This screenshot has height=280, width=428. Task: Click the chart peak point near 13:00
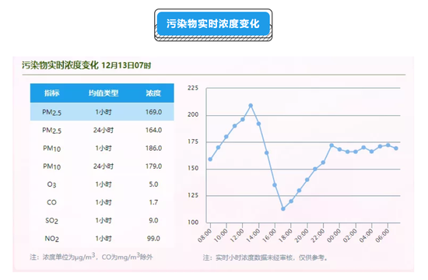(x=251, y=105)
